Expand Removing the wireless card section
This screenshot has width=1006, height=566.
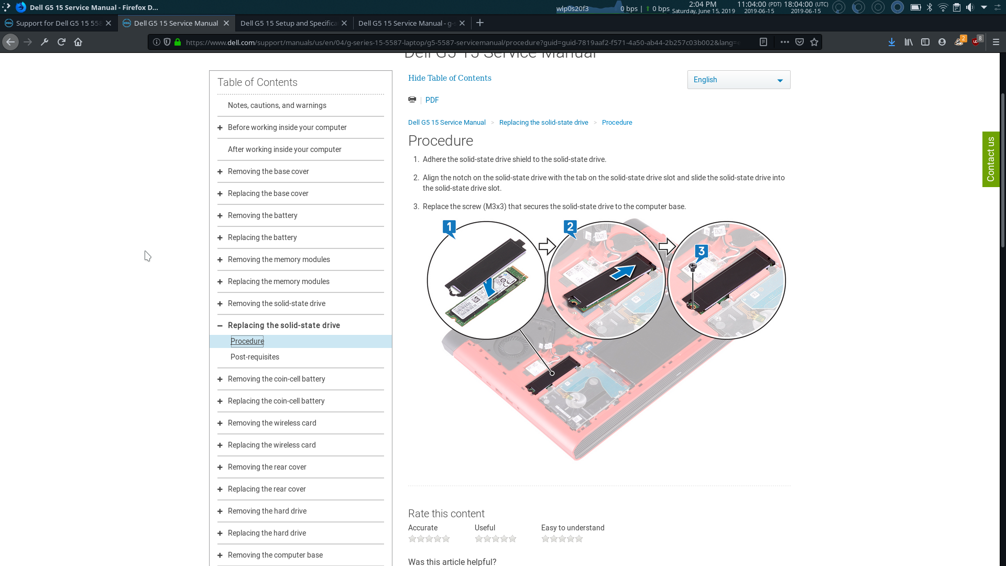tap(220, 423)
